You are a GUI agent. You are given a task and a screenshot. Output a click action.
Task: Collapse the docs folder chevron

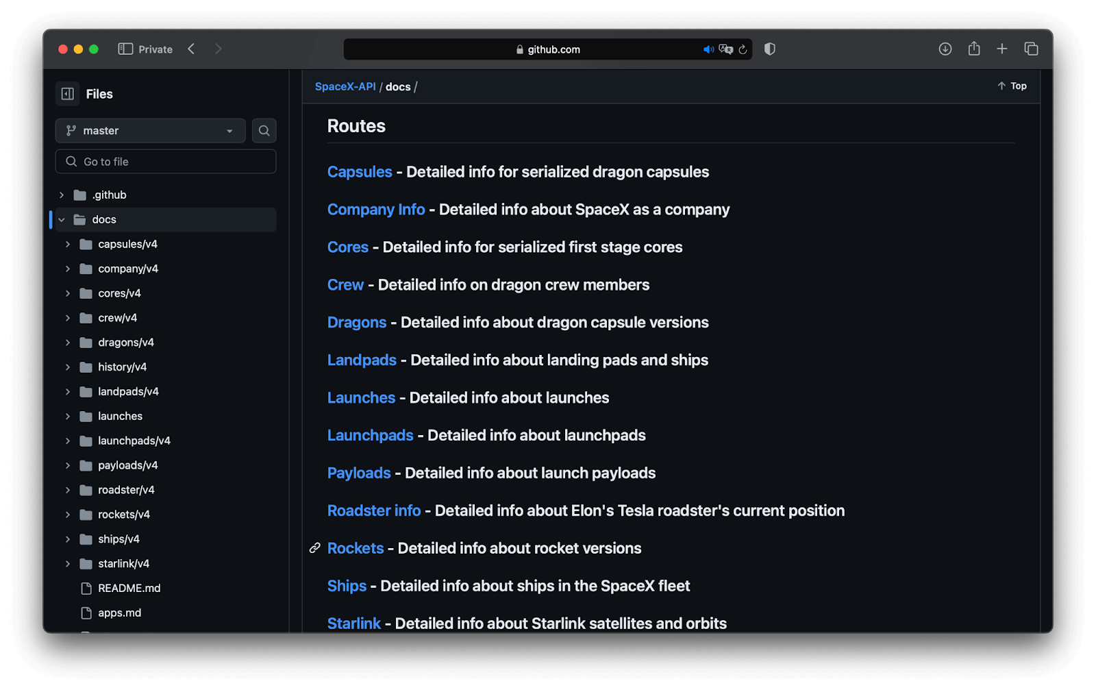point(62,219)
